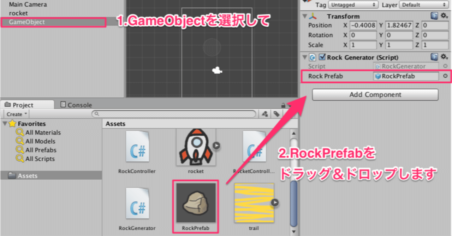Select the RockGenerator C# script asset
The width and height of the screenshot is (452, 236).
point(137,204)
